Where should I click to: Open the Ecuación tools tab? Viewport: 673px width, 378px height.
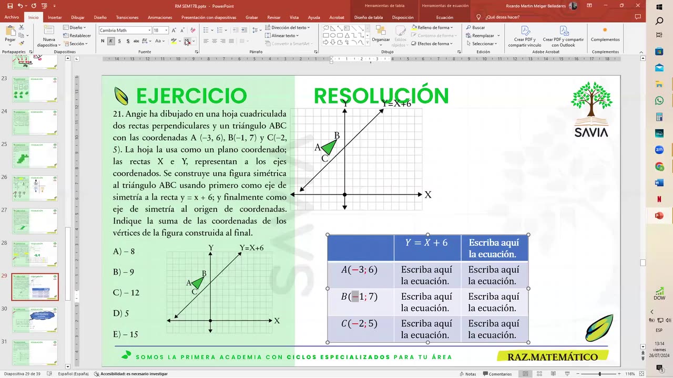point(445,17)
